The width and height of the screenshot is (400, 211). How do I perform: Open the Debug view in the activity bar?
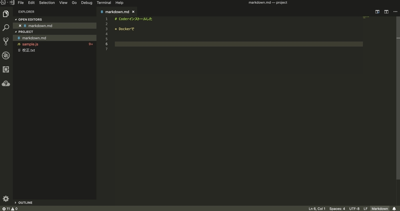6,55
